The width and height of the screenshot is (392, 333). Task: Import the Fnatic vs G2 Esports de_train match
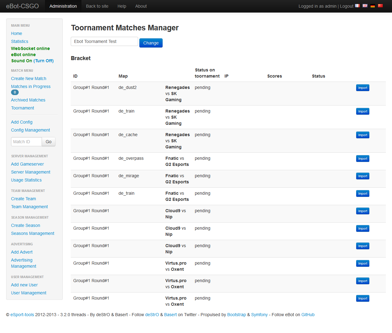363,193
